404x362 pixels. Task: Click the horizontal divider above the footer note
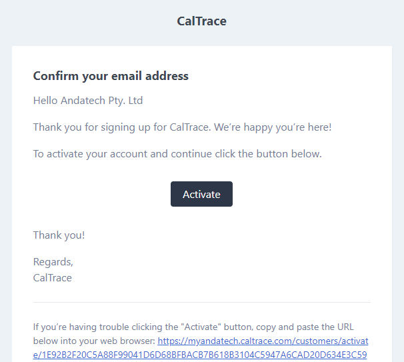click(202, 302)
